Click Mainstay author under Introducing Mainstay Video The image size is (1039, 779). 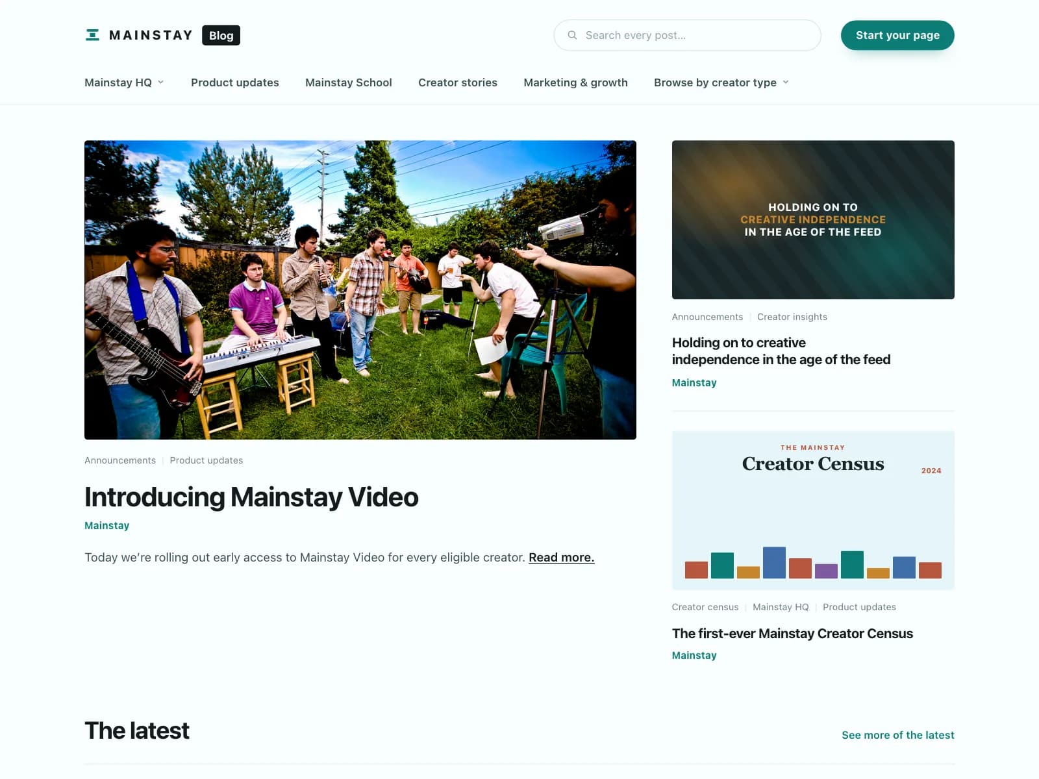(107, 525)
